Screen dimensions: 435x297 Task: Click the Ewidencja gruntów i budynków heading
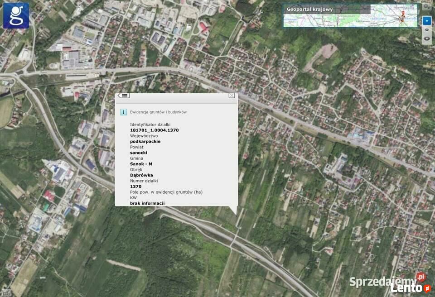[x=158, y=112]
